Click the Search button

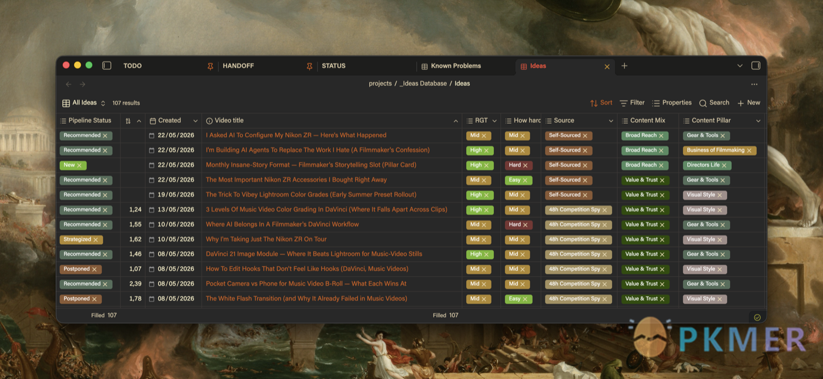[x=714, y=103]
